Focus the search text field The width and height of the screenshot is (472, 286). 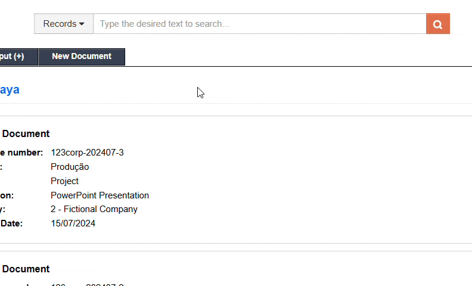(259, 24)
